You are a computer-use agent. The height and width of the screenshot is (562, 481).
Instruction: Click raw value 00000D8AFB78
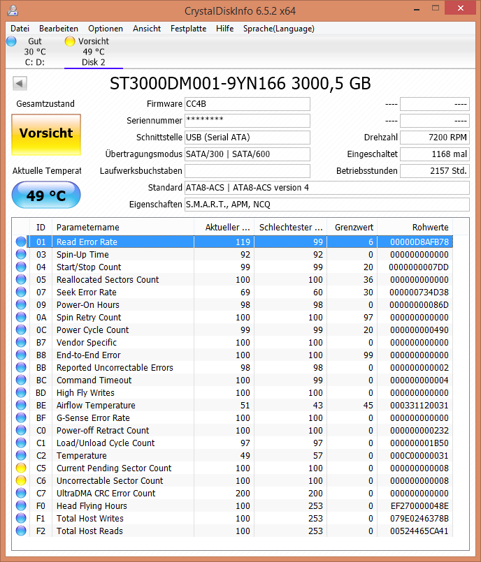point(419,242)
